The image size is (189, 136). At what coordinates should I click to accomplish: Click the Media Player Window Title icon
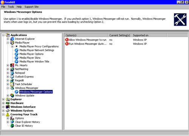pyautogui.click(x=17, y=62)
